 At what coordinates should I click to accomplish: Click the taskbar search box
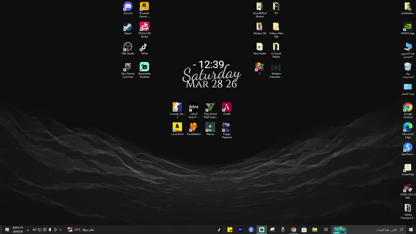(x=369, y=230)
